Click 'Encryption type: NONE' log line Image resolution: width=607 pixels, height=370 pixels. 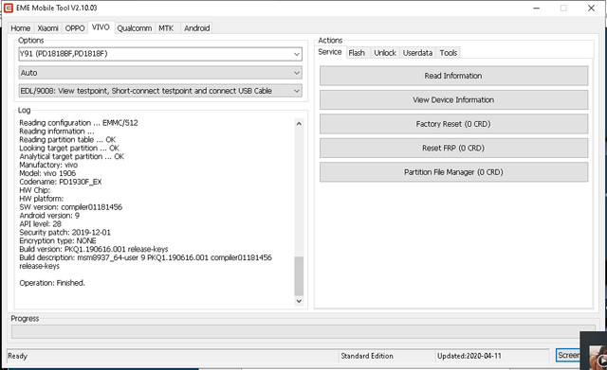pos(58,240)
